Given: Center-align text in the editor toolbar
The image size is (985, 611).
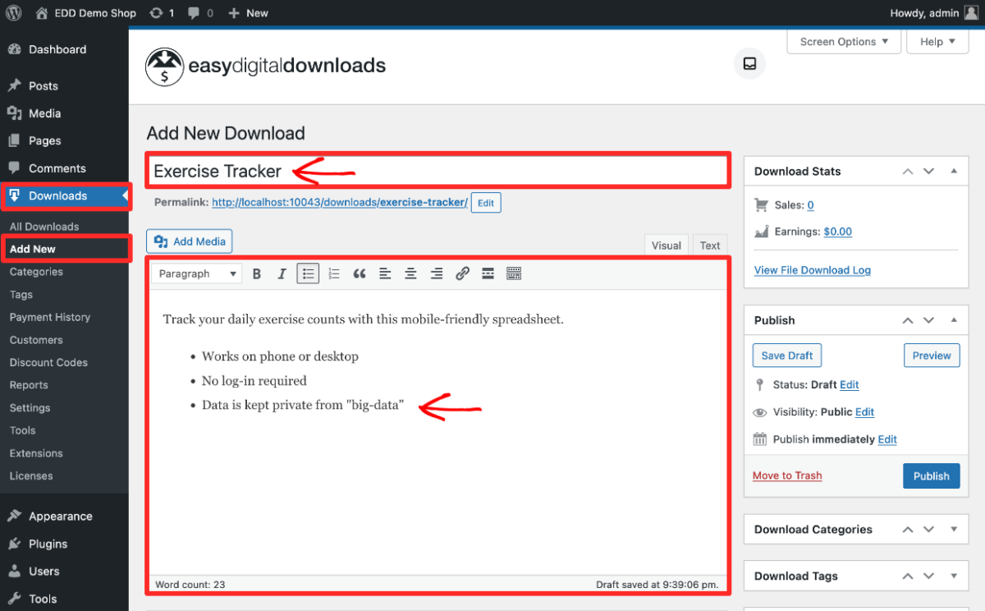Looking at the screenshot, I should point(410,273).
